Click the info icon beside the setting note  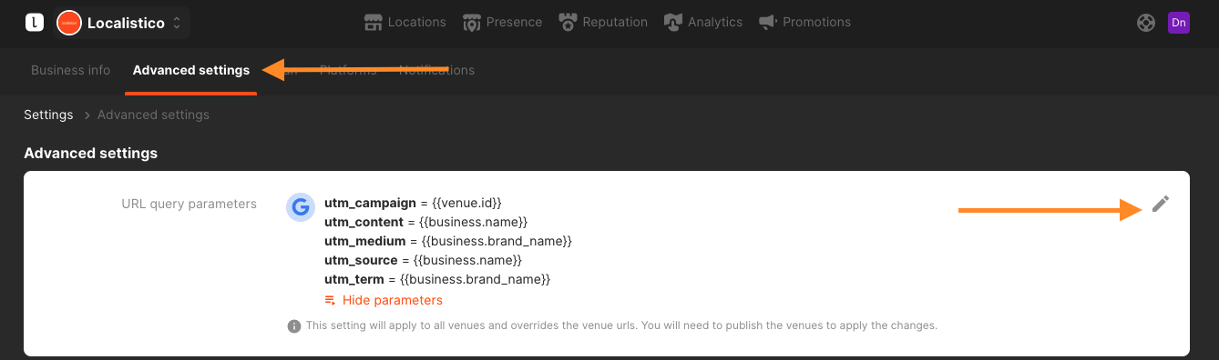294,325
